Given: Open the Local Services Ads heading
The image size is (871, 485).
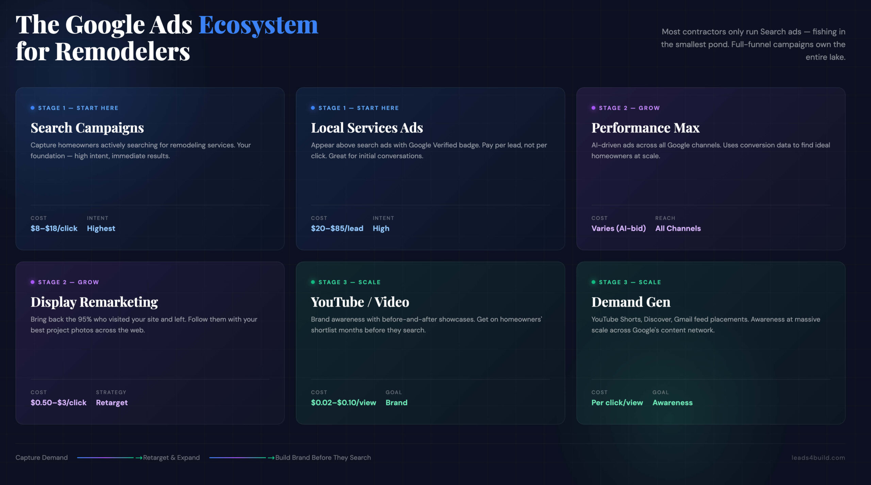Looking at the screenshot, I should 367,128.
